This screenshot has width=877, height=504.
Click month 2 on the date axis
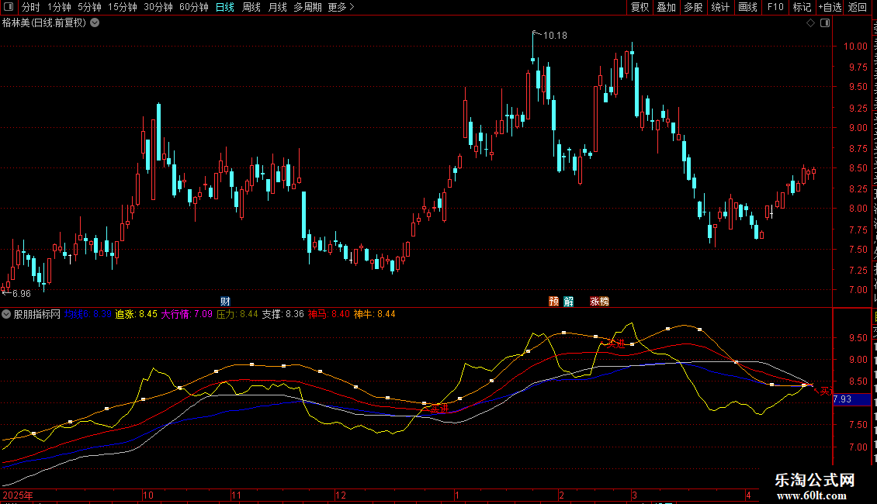coord(561,495)
